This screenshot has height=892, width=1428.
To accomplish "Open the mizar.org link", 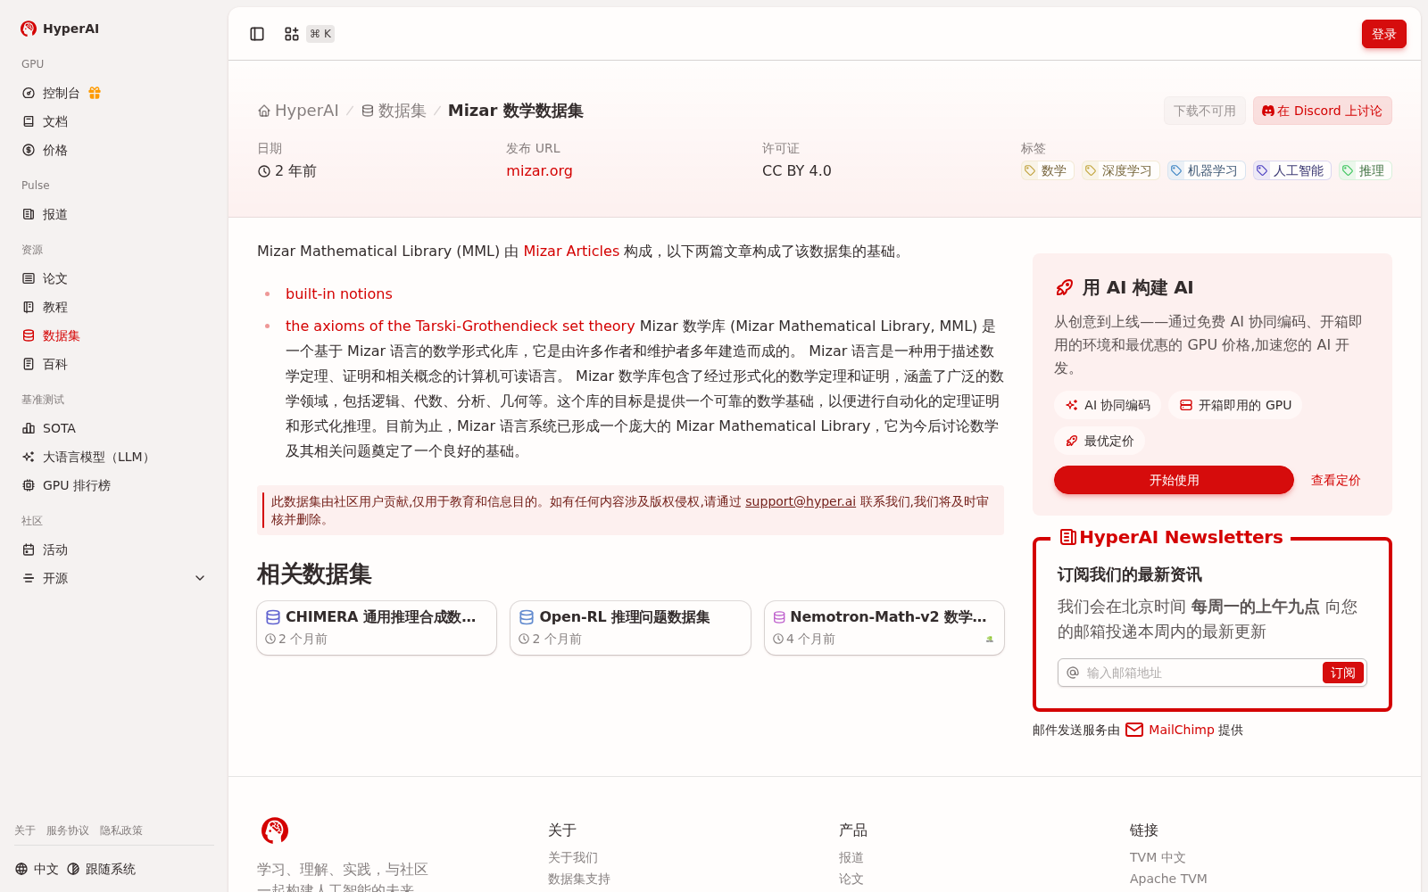I will [x=539, y=170].
